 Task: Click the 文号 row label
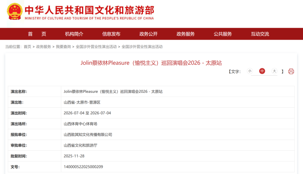click(x=15, y=167)
